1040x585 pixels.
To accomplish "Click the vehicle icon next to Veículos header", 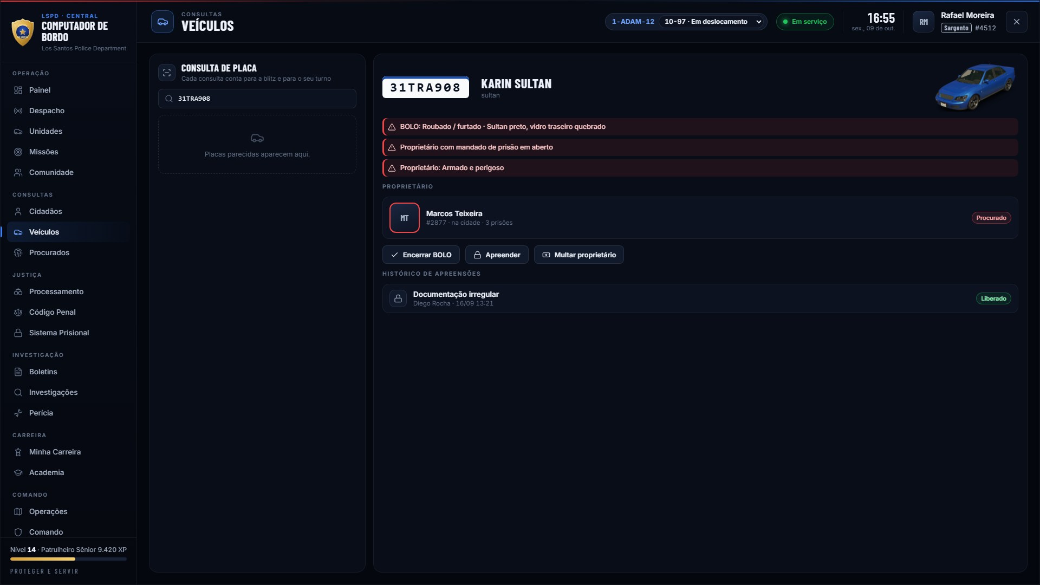I will point(162,22).
